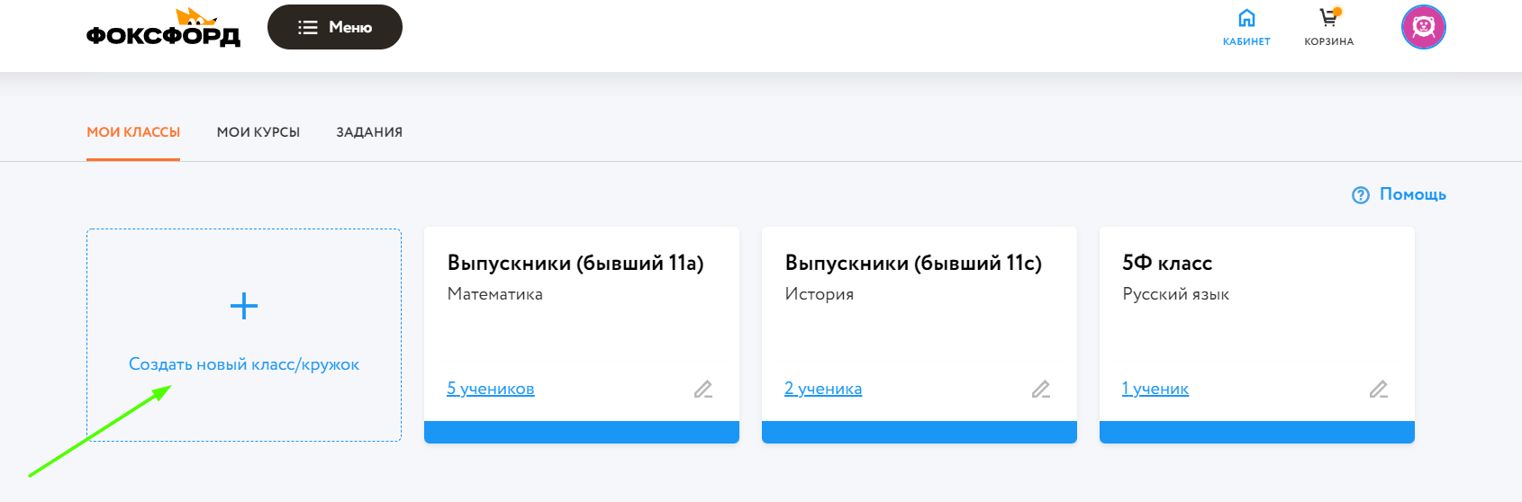
Task: Open the 2 ученика link
Action: [823, 389]
